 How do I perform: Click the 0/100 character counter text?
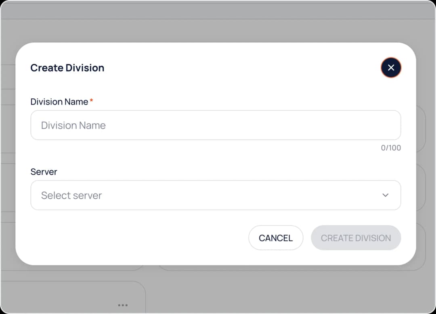391,148
